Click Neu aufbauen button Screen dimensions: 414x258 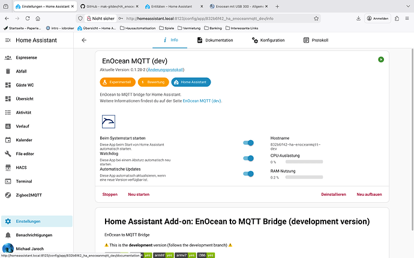point(369,195)
